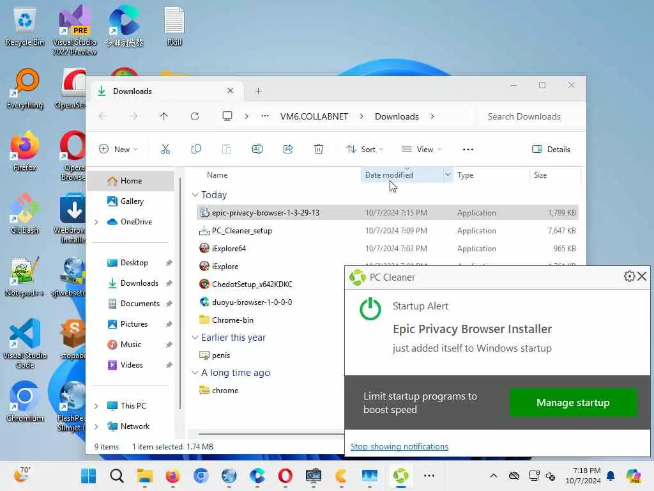Viewport: 654px width, 491px height.
Task: Toggle the Details pane button
Action: [551, 149]
